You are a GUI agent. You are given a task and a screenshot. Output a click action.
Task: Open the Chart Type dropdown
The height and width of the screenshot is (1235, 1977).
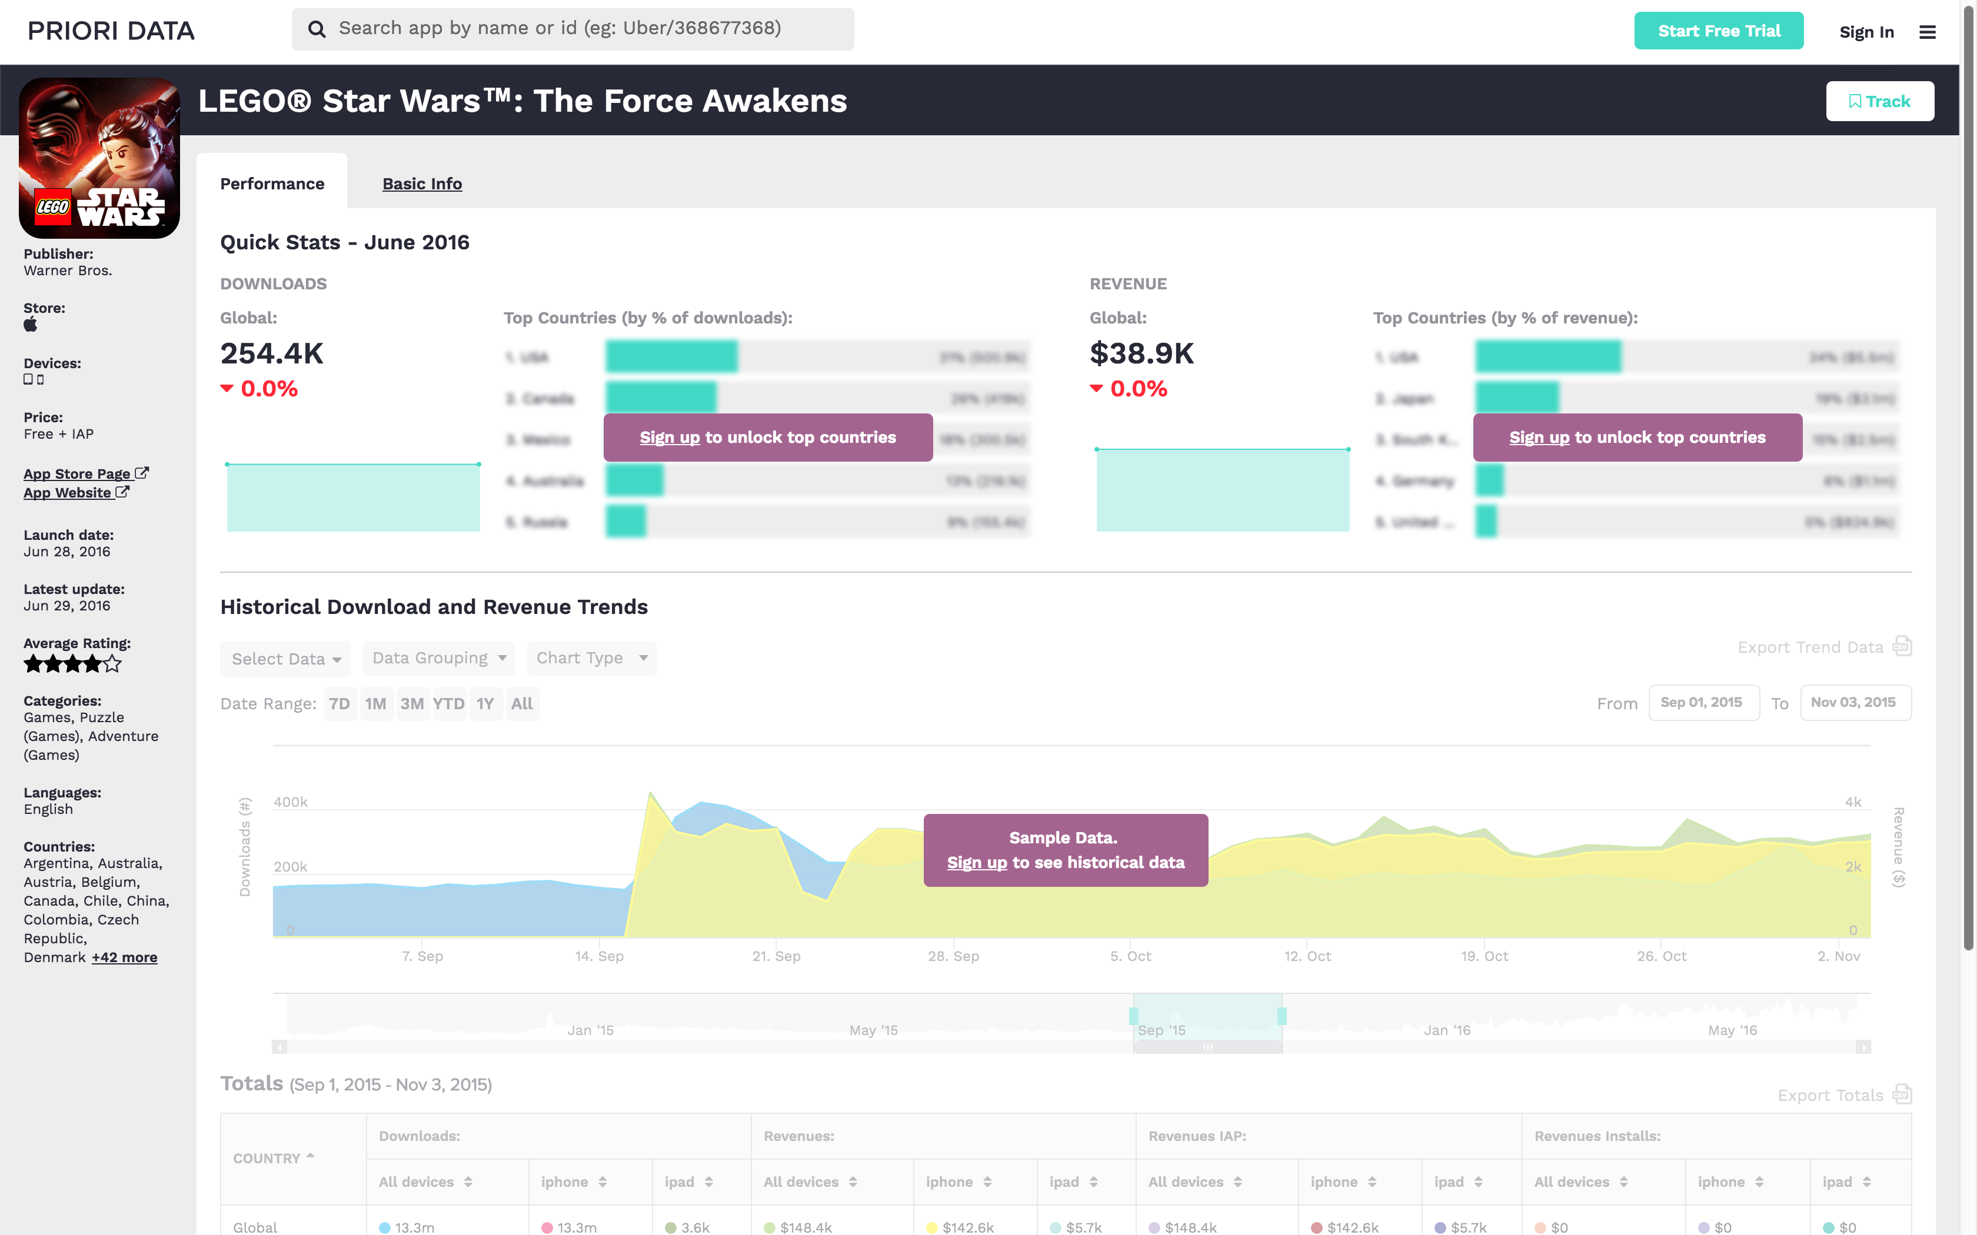point(591,658)
